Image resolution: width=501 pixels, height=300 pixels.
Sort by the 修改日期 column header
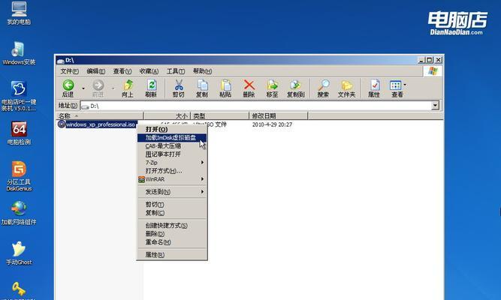pos(264,115)
